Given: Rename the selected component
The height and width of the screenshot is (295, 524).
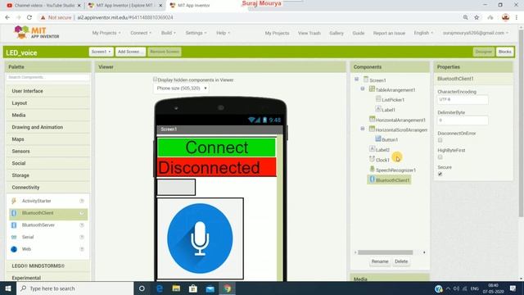Looking at the screenshot, I should point(380,261).
